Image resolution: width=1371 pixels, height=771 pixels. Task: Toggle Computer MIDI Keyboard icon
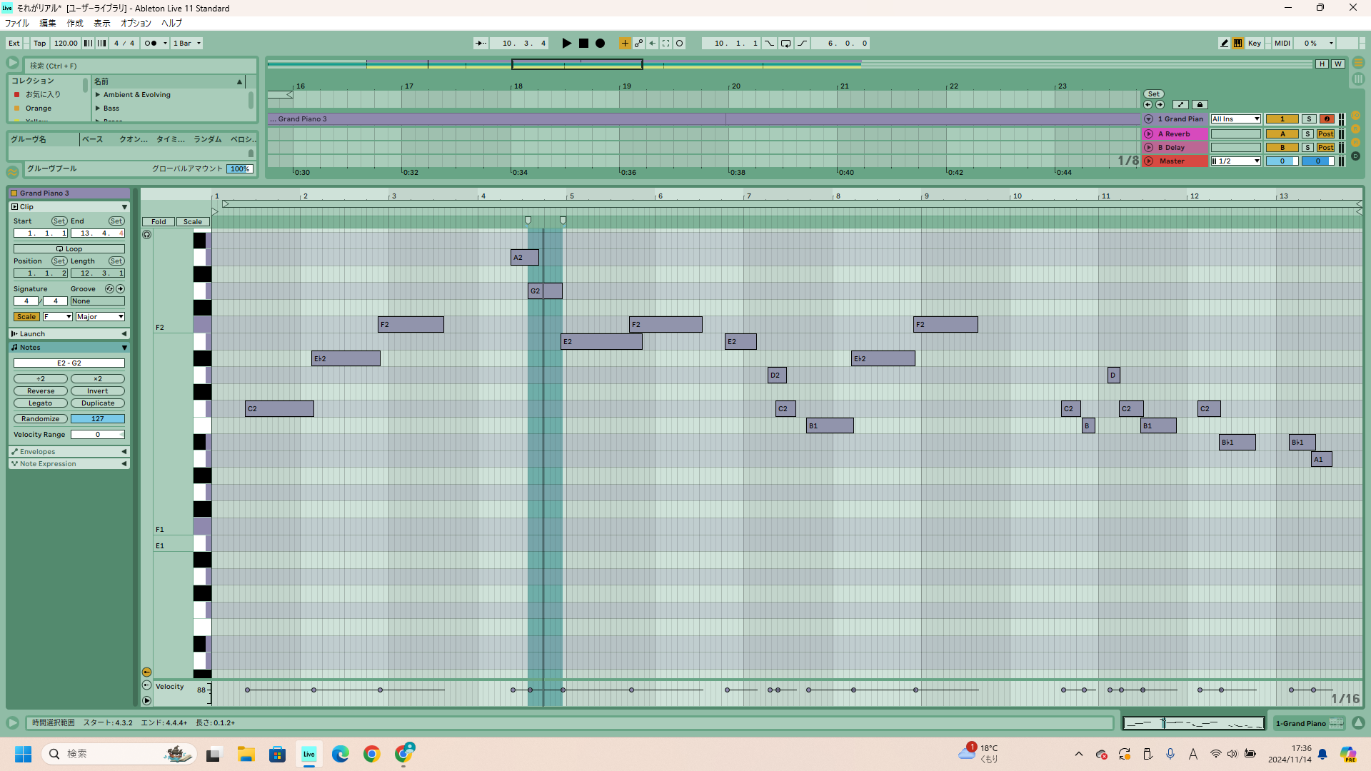(x=1237, y=44)
